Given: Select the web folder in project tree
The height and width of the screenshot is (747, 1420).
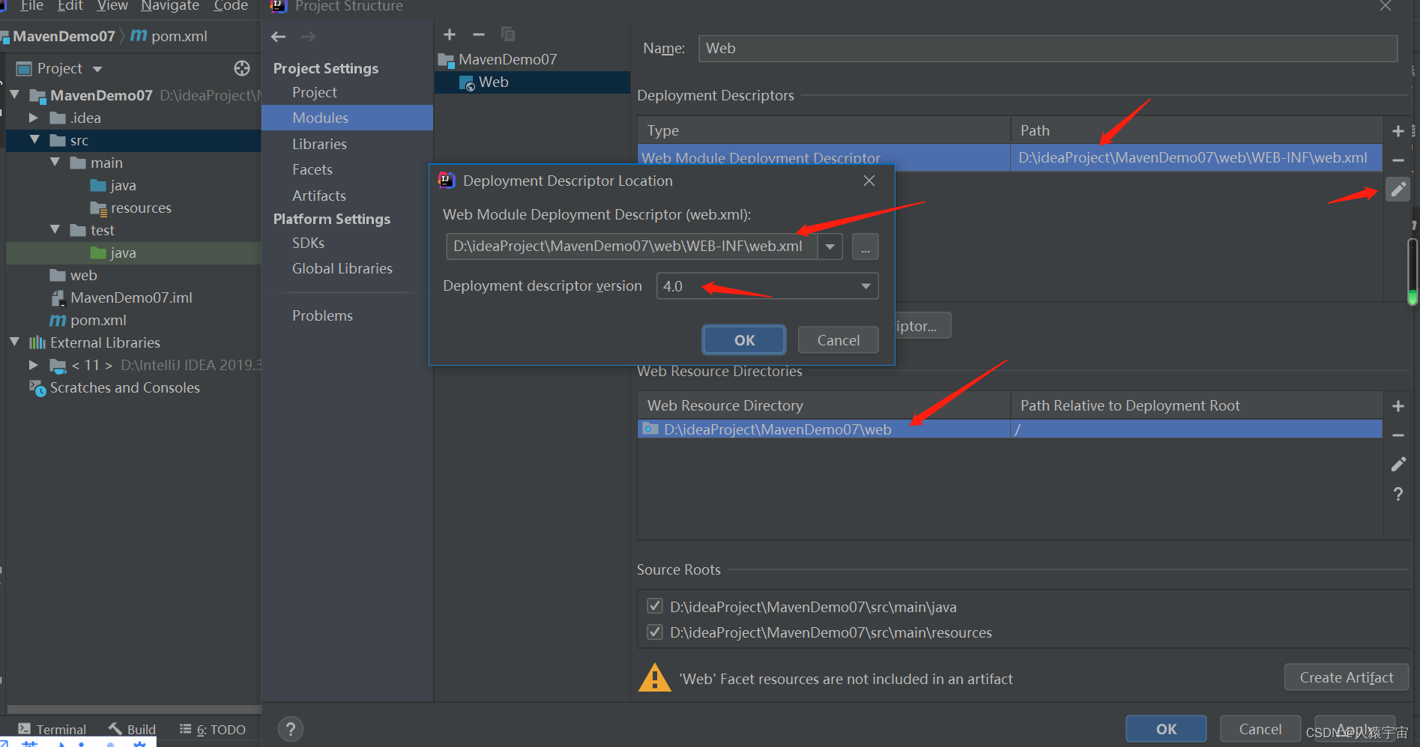Looking at the screenshot, I should [73, 275].
